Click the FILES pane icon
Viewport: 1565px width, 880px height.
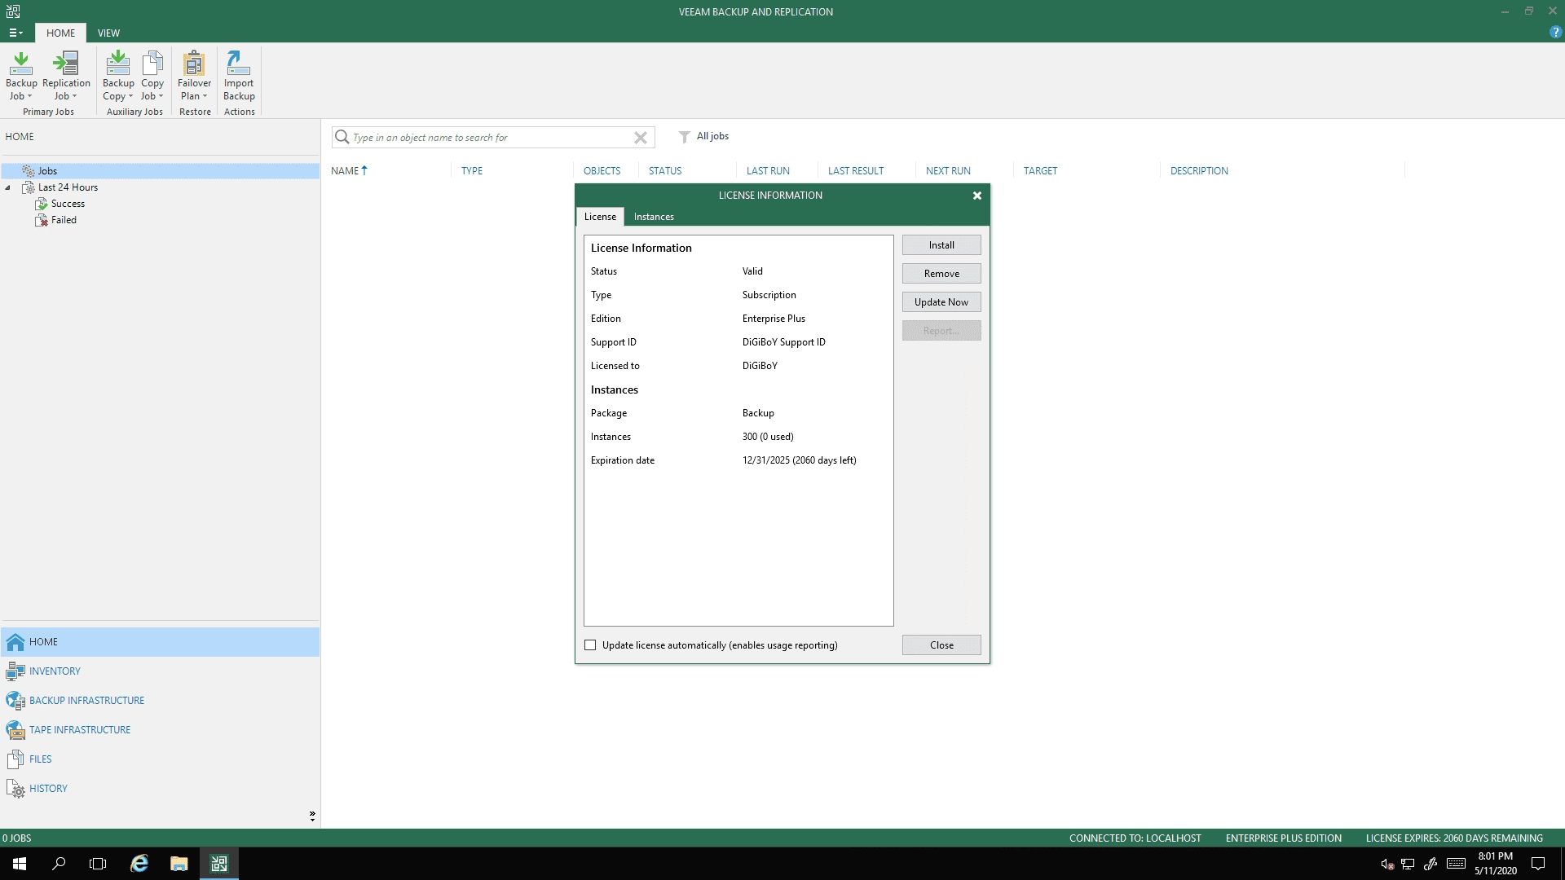pyautogui.click(x=15, y=759)
